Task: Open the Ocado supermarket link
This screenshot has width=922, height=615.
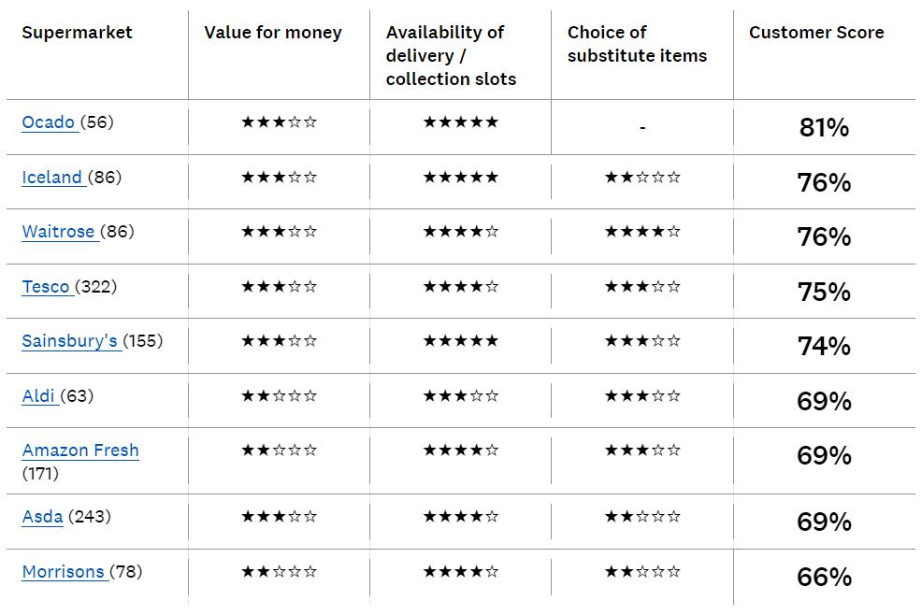Action: point(49,122)
